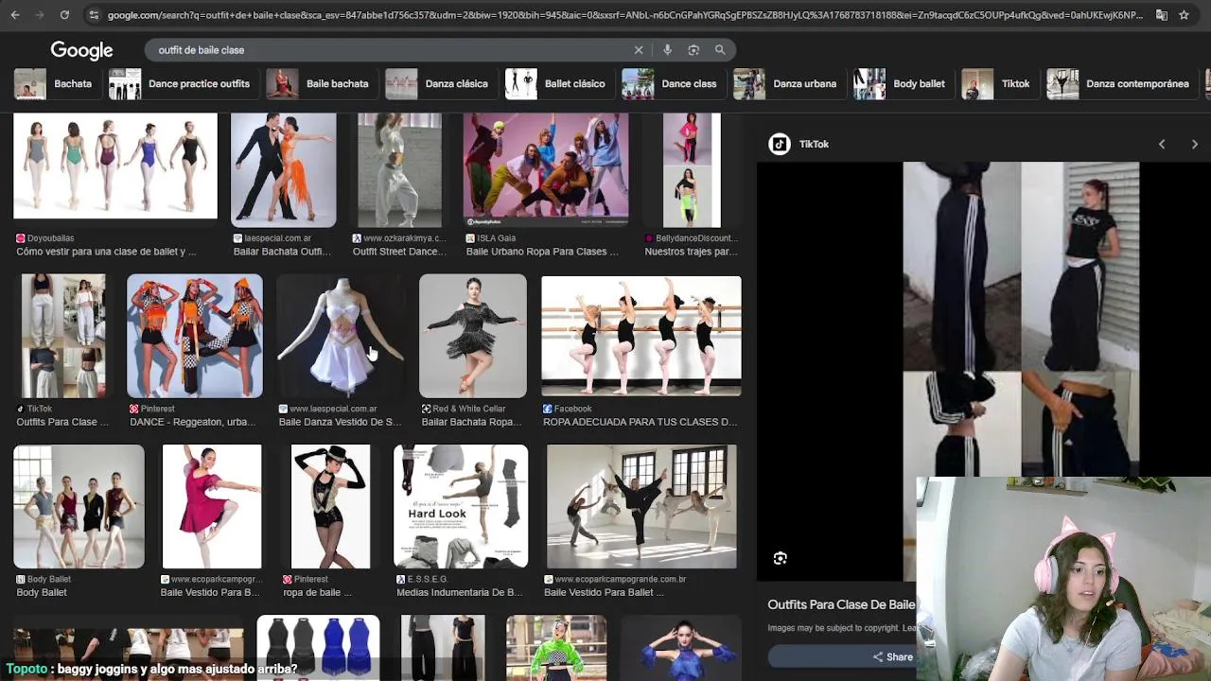The height and width of the screenshot is (681, 1211).
Task: Open the ballet studio dancers thumbnail
Action: 641,507
